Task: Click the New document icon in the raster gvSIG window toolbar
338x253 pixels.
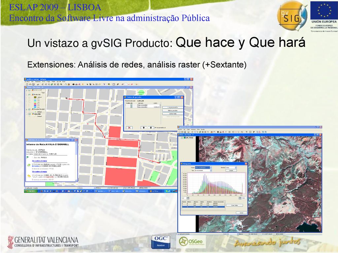Action: pos(180,132)
